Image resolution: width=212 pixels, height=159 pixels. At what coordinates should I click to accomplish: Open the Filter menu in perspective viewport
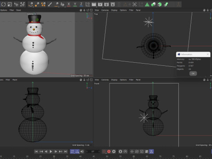(11, 10)
